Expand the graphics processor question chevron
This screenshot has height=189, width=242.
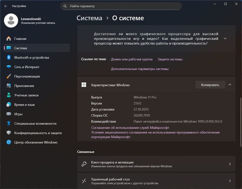click(x=225, y=38)
